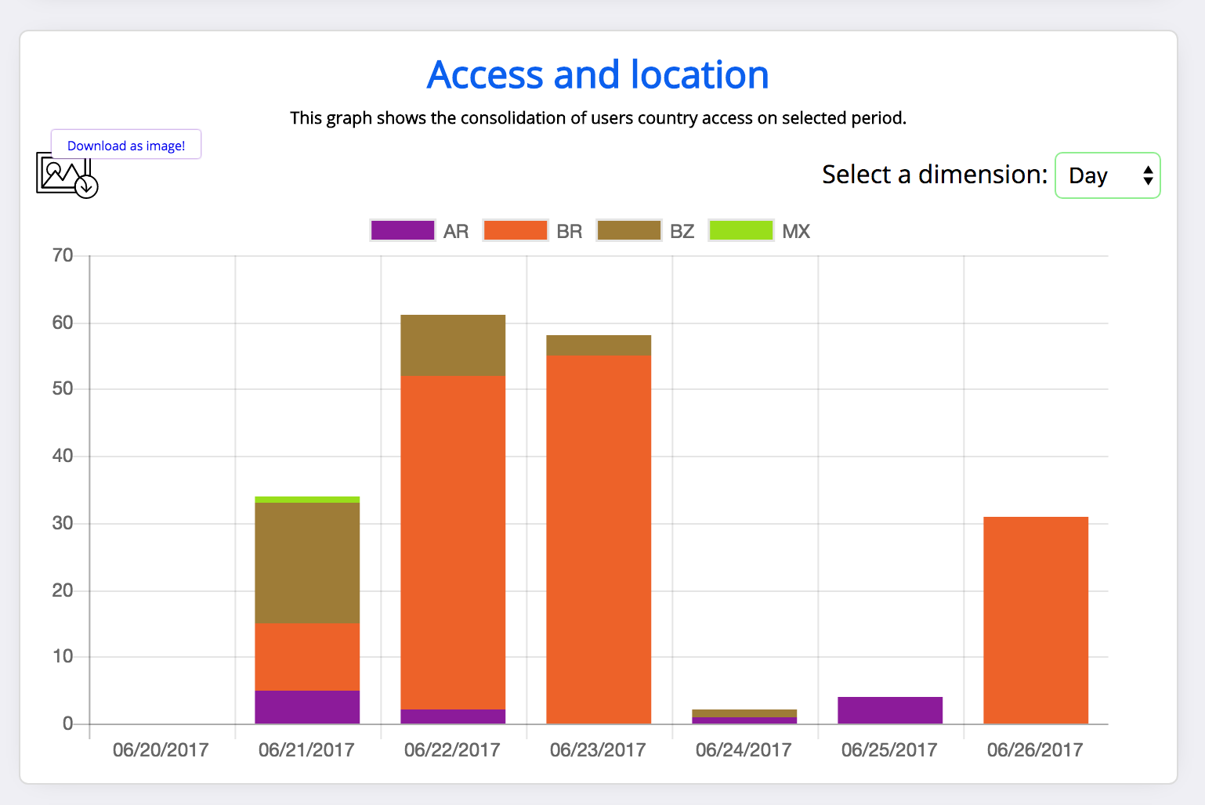
Task: Hide the BZ series using its legend entry
Action: click(x=628, y=229)
